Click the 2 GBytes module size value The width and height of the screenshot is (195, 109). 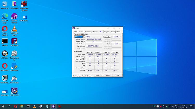click(x=116, y=37)
